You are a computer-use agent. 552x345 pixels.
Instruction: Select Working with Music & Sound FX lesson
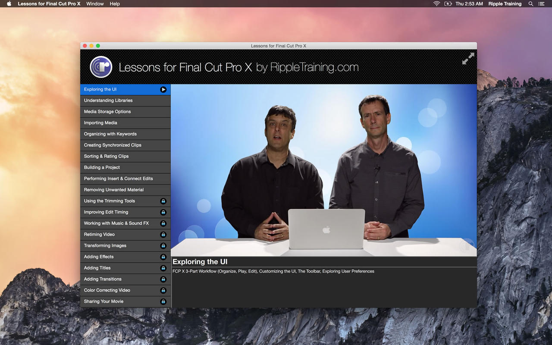125,223
